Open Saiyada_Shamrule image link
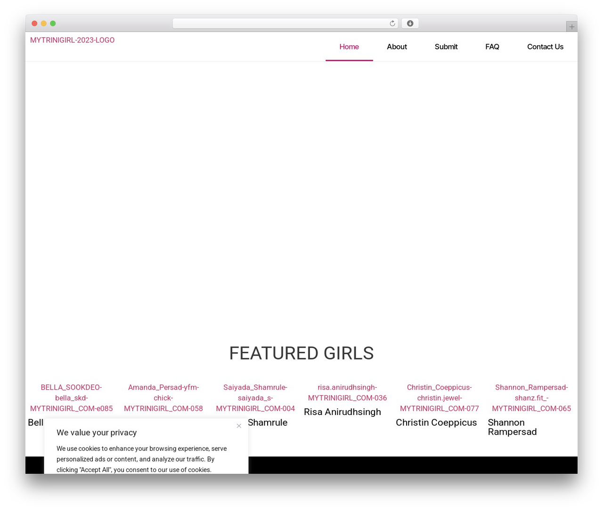603x510 pixels. [255, 398]
